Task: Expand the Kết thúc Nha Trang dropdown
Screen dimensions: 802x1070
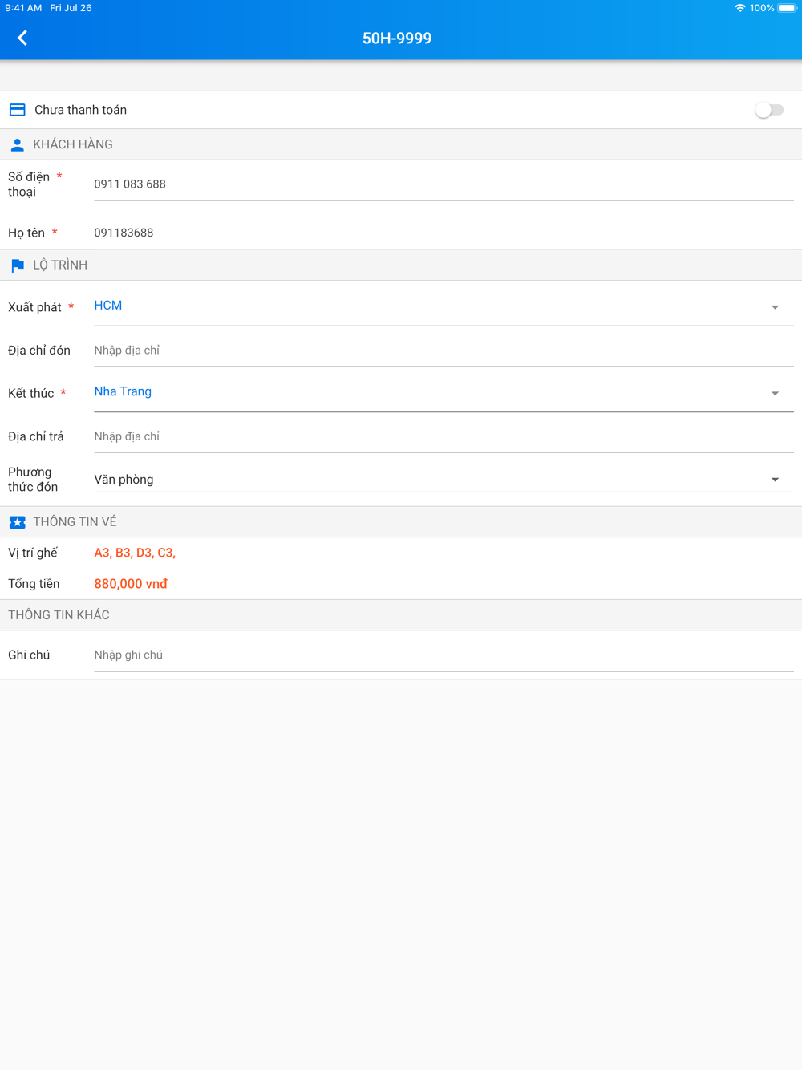Action: pyautogui.click(x=444, y=393)
